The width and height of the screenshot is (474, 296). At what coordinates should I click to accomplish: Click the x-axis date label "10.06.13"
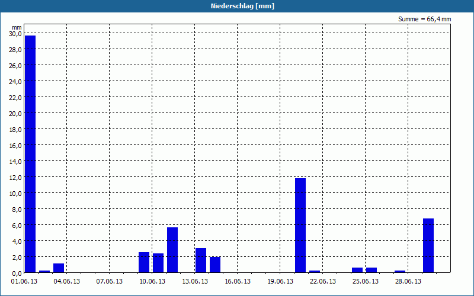tap(152, 282)
